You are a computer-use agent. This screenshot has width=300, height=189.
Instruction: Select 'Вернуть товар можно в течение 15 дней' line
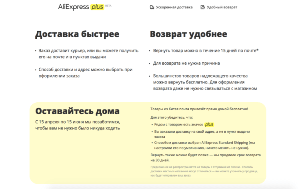click(206, 51)
